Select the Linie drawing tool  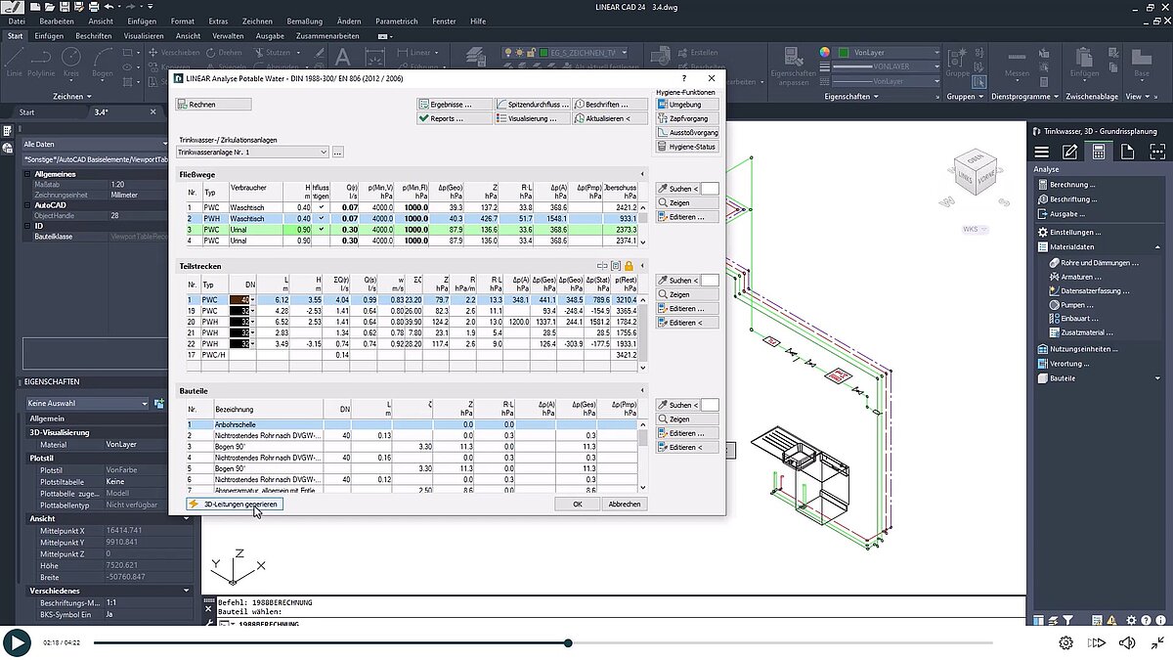coord(14,66)
